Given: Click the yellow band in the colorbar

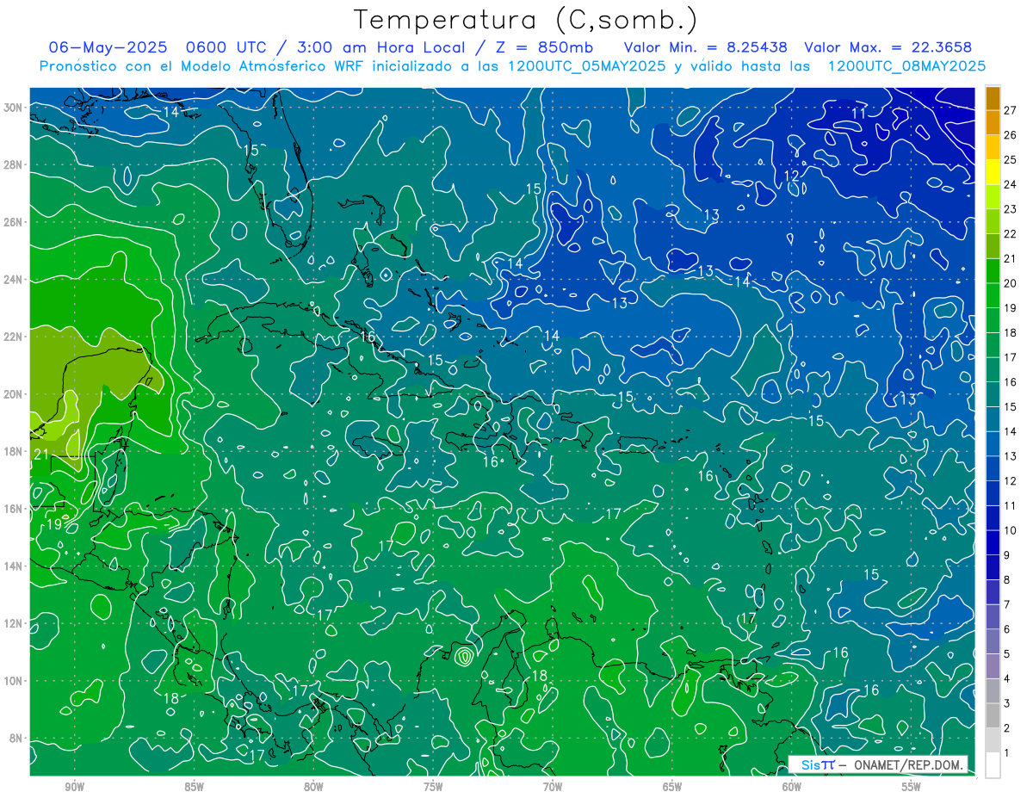Looking at the screenshot, I should pos(993,172).
